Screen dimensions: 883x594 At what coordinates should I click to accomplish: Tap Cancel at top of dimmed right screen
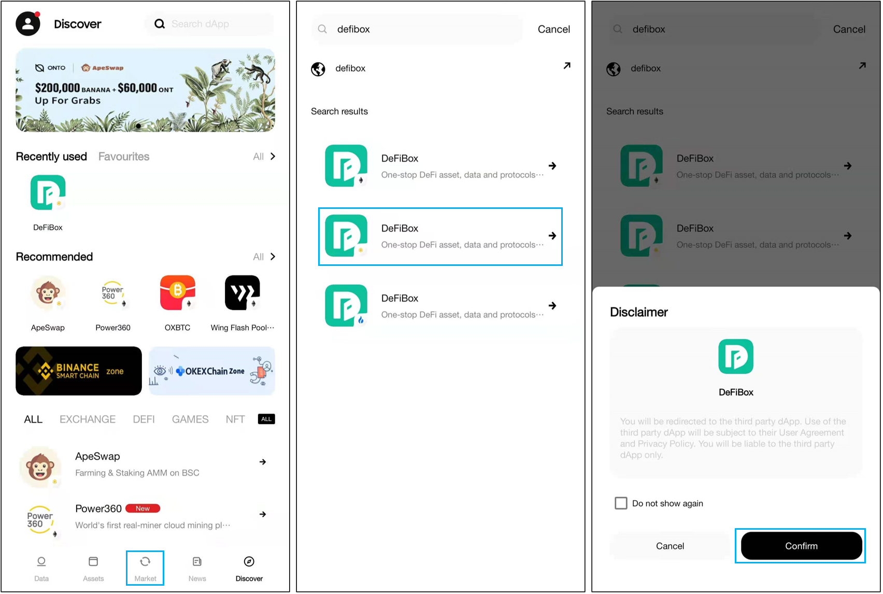click(x=849, y=29)
